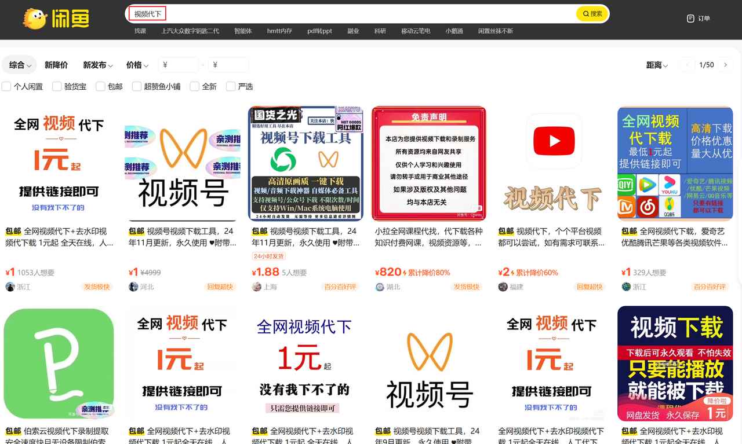742x444 pixels.
Task: Click the 1053人想要 text
Action: (x=36, y=272)
